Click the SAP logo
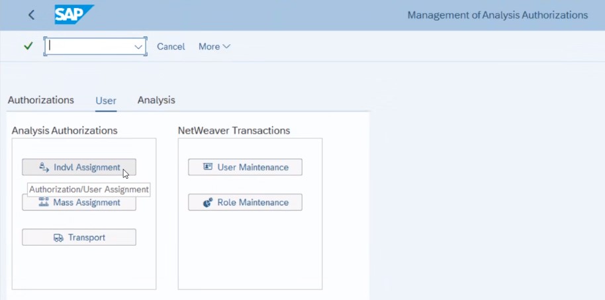Screen dimensions: 605x300 coord(74,15)
